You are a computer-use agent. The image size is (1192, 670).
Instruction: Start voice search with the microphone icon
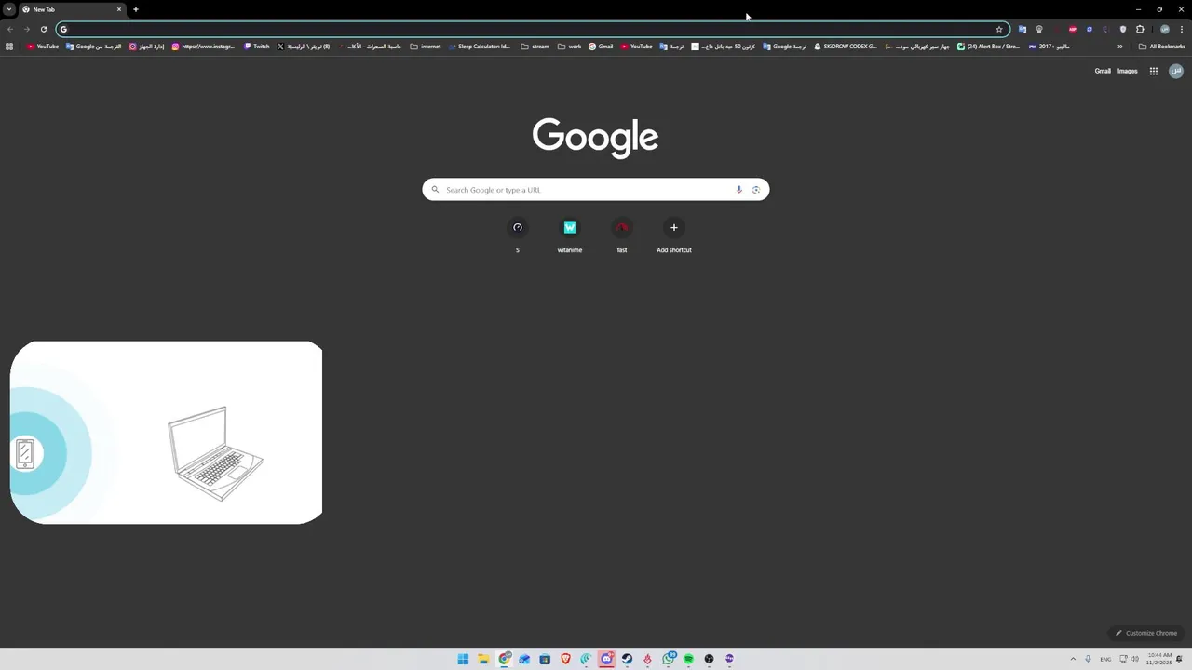coord(739,190)
